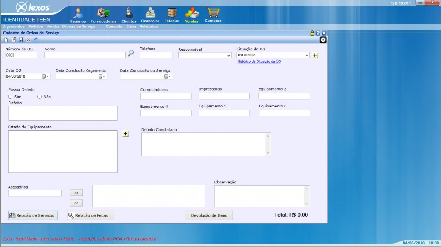
Task: Click the save diskette icon
Action: (x=21, y=40)
